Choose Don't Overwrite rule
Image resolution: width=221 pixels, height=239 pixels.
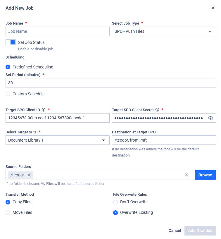click(115, 202)
